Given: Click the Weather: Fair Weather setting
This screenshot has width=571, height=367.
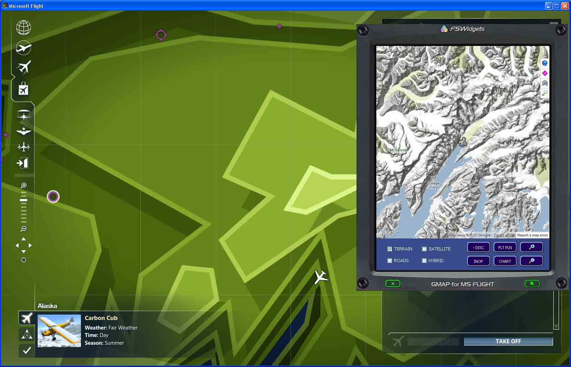Looking at the screenshot, I should pos(111,328).
